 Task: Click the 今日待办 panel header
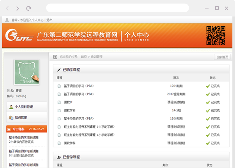(x=26, y=129)
